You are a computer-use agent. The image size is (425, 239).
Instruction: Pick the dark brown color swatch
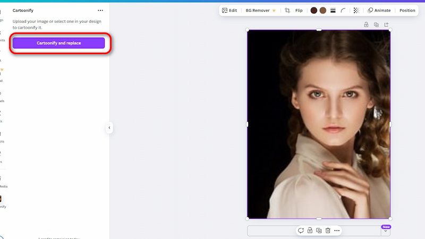pos(313,10)
